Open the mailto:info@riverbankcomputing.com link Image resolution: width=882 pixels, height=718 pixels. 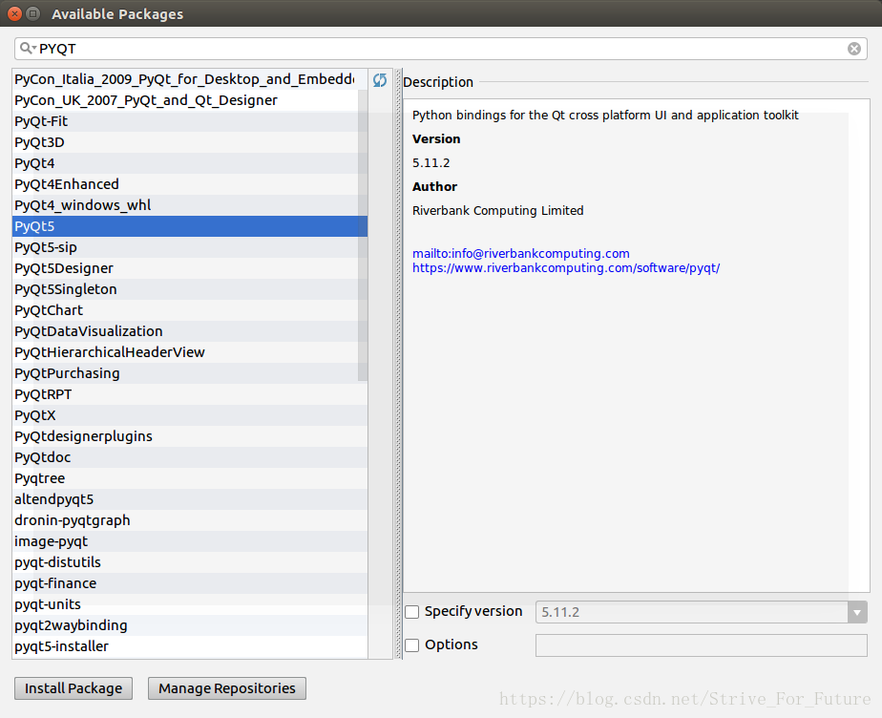click(521, 254)
